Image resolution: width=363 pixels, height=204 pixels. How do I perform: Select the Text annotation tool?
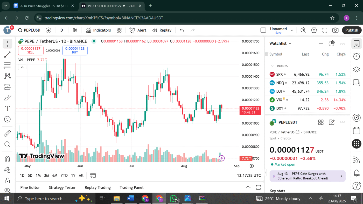pyautogui.click(x=8, y=108)
